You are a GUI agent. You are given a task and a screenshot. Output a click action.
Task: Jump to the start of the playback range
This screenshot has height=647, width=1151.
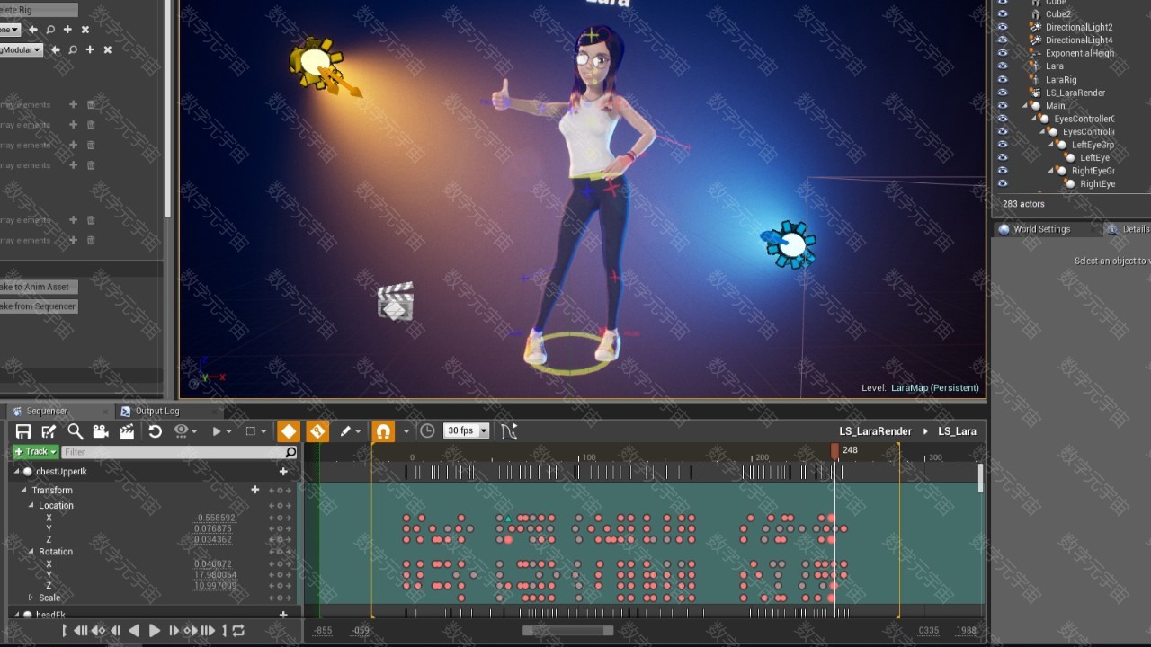point(65,631)
